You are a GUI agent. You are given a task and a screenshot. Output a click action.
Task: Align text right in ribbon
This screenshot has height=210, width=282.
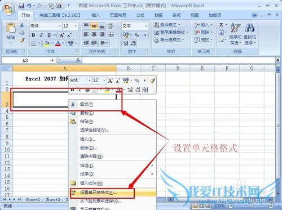(x=102, y=34)
